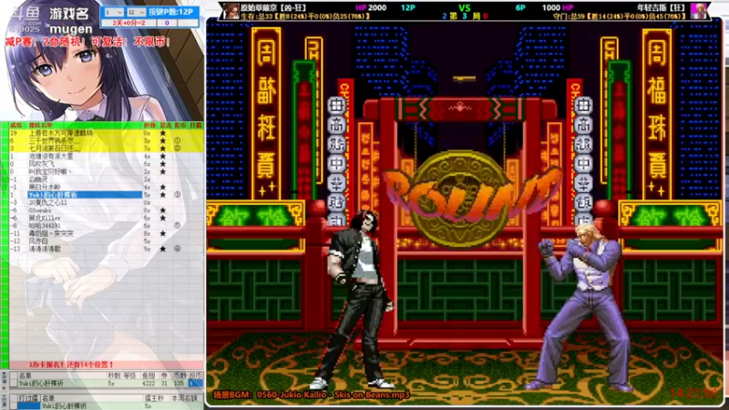This screenshot has height=410, width=729.
Task: Click the blue cell under 打过擂
Action: [x=28, y=405]
